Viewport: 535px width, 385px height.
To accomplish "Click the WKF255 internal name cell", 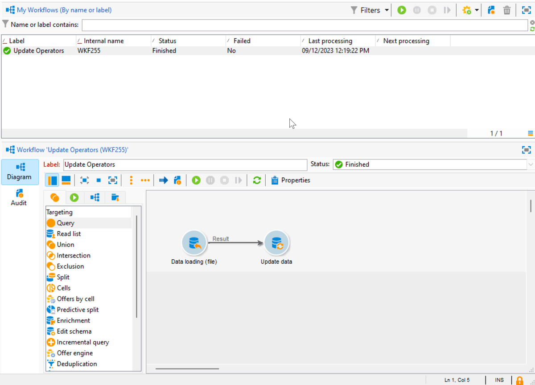I will 89,51.
